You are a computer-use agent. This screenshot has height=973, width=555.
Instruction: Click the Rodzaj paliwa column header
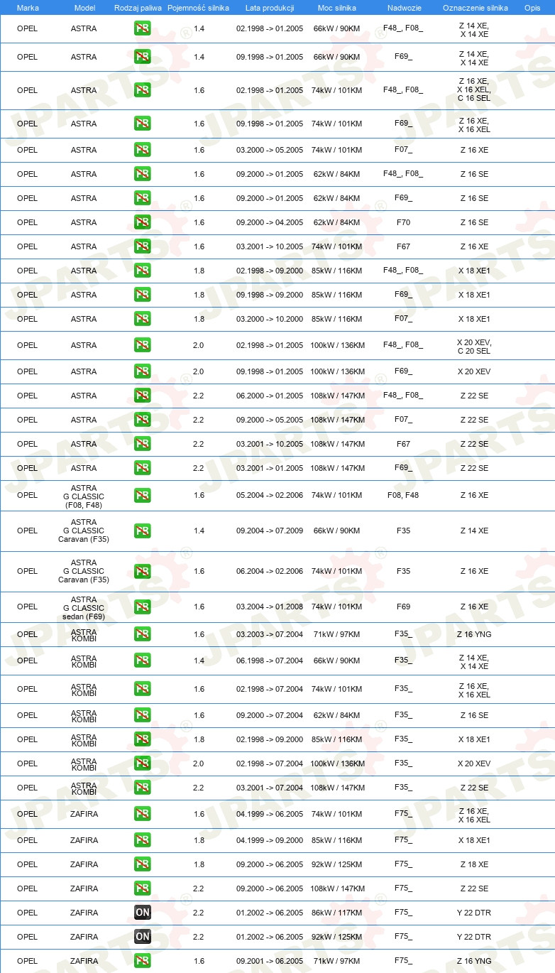138,8
